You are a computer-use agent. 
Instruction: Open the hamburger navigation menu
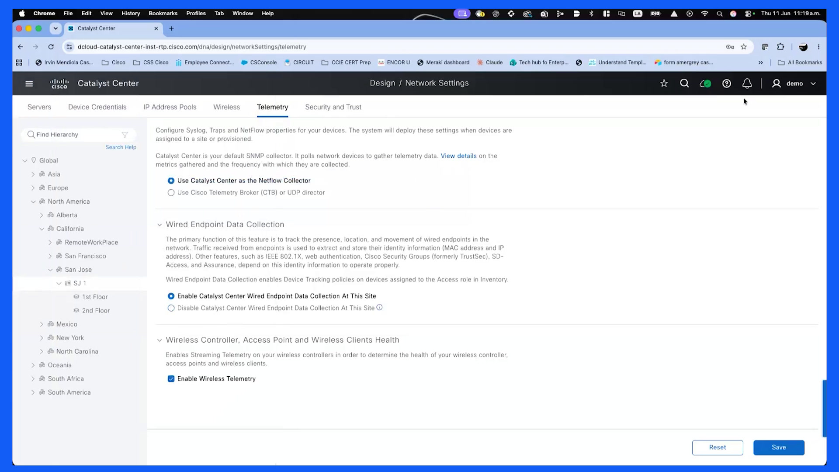coord(29,83)
